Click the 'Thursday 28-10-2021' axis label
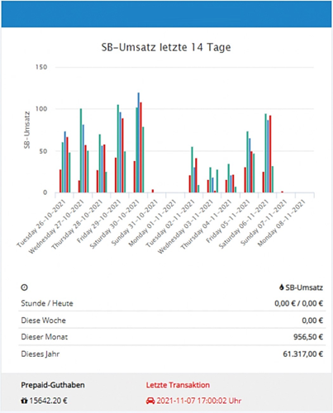Image resolution: width=333 pixels, height=413 pixels. pos(77,225)
